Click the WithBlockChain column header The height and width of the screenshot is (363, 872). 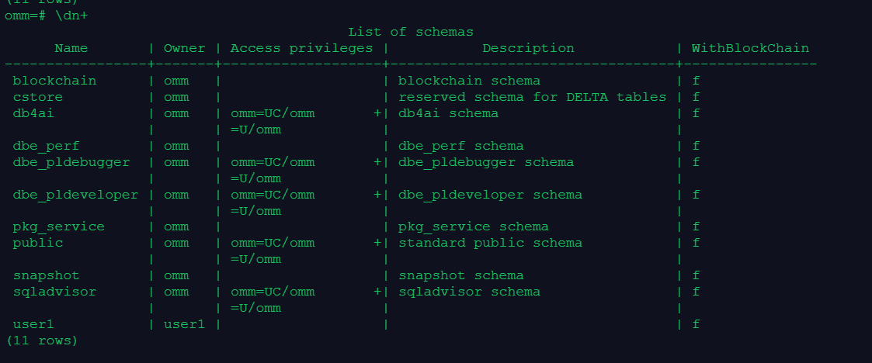(x=750, y=48)
